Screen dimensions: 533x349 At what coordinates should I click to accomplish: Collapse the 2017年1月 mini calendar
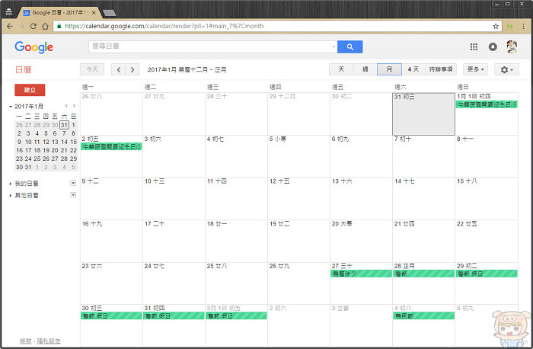coord(11,107)
